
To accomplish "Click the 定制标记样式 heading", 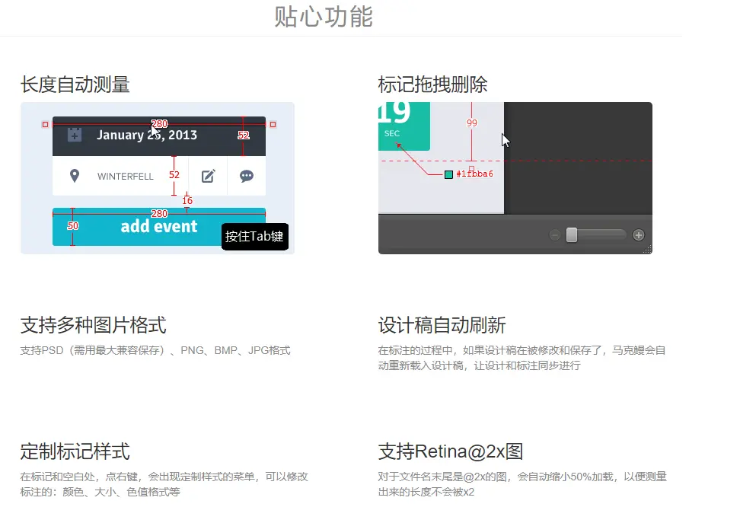I will (75, 451).
